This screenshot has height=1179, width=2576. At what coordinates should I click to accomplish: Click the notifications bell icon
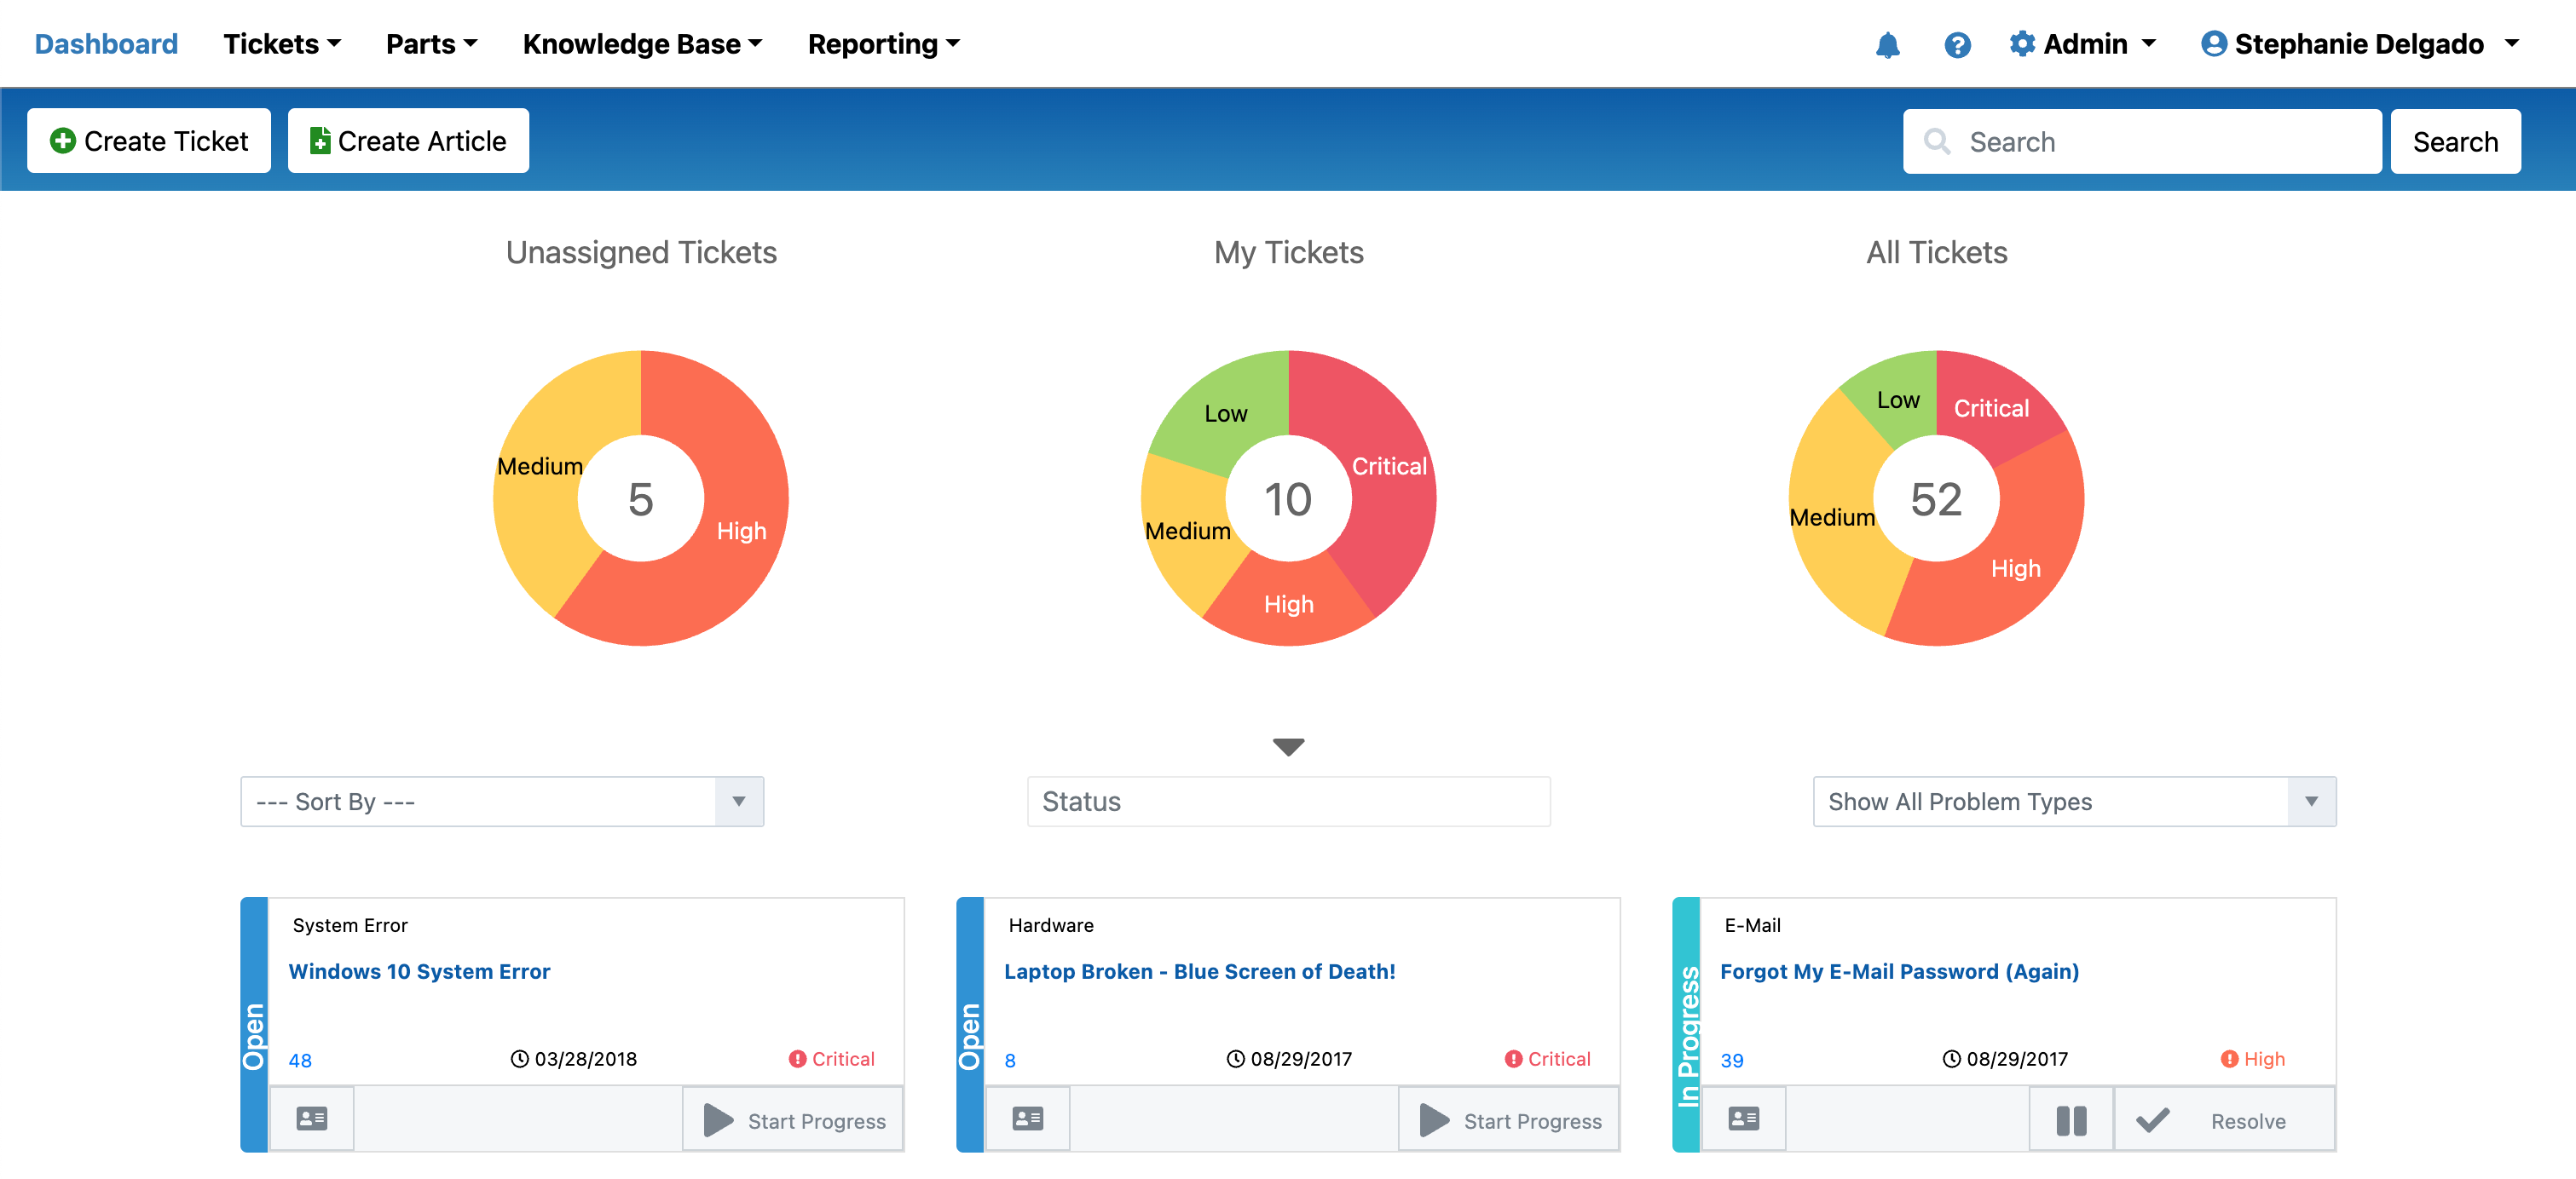coord(1887,45)
